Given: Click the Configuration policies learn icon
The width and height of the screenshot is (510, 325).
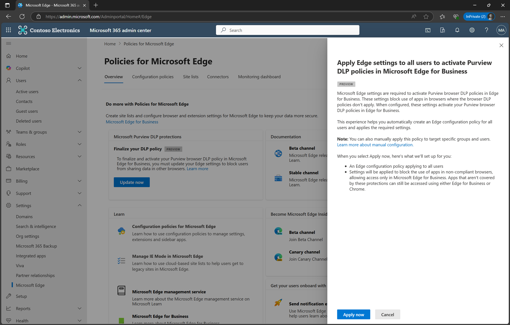Looking at the screenshot, I should (x=121, y=231).
